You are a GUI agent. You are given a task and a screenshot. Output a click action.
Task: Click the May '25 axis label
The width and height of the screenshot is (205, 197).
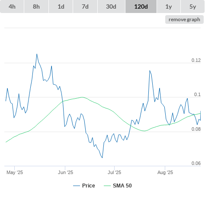pyautogui.click(x=15, y=172)
